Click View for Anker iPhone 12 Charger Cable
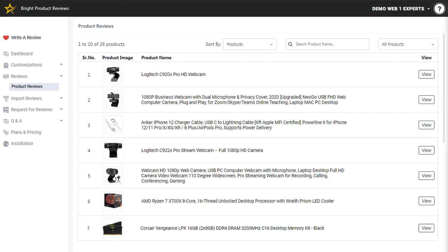Screen dimensions: 448x252 click(426, 125)
